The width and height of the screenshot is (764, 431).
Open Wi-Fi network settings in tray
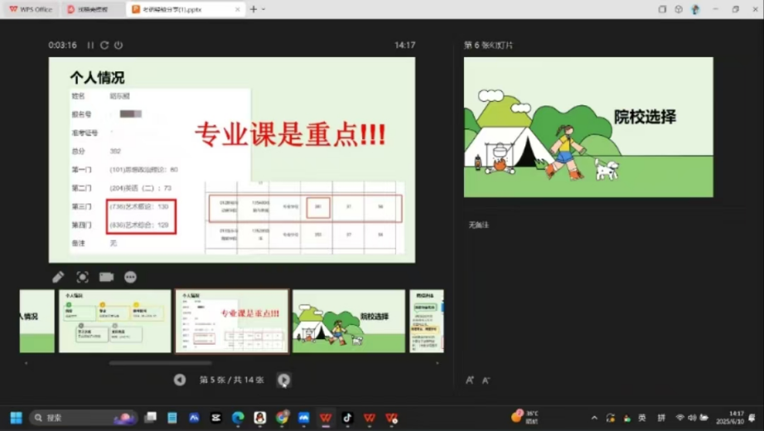point(679,418)
